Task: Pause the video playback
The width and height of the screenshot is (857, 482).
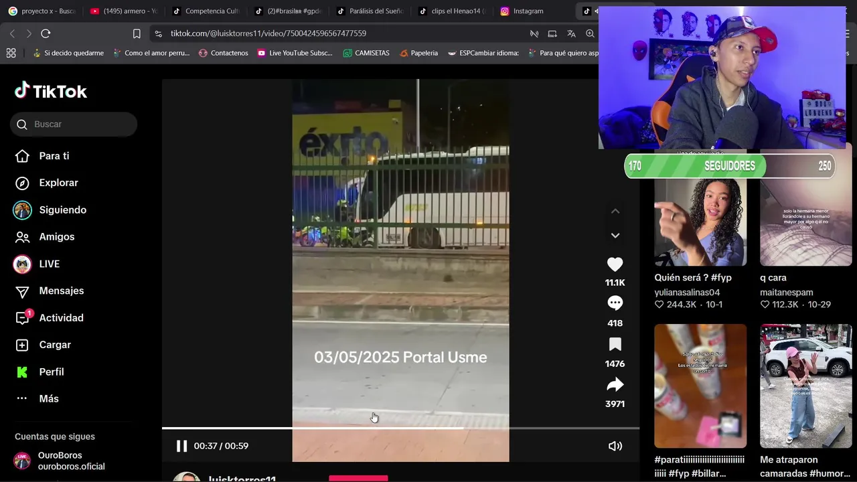Action: 181,446
